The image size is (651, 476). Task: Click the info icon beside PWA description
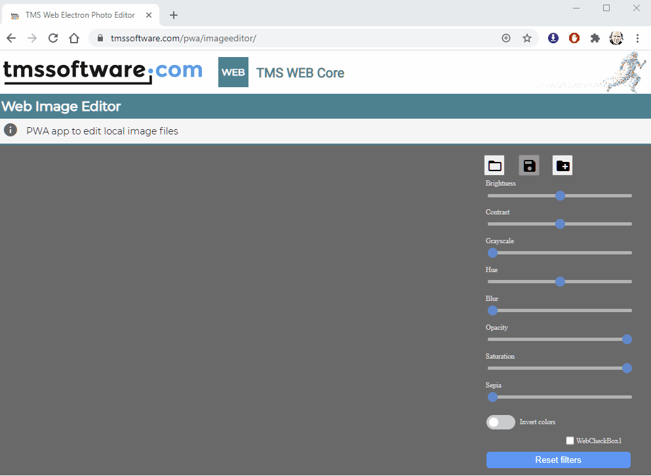coord(10,130)
